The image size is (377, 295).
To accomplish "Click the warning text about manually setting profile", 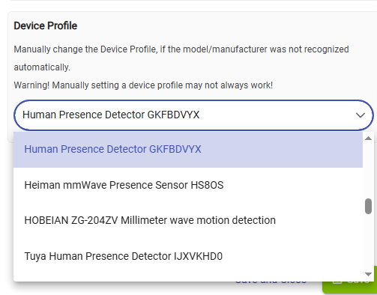I will [x=143, y=85].
